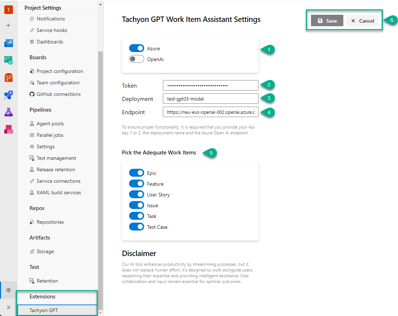This screenshot has width=398, height=316.
Task: Open Azure Repos icon in left rail
Action: [9, 78]
